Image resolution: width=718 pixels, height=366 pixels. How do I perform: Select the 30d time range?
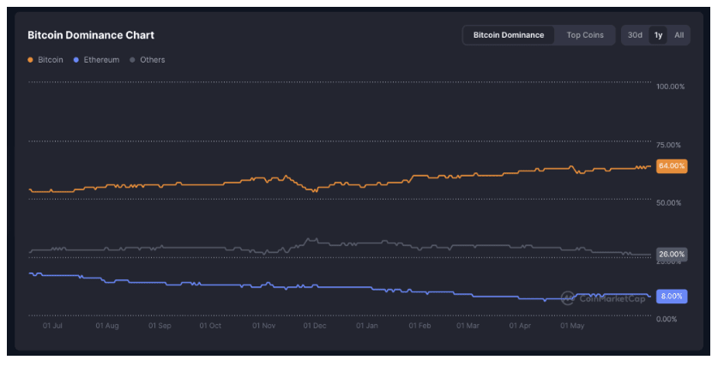pyautogui.click(x=635, y=35)
